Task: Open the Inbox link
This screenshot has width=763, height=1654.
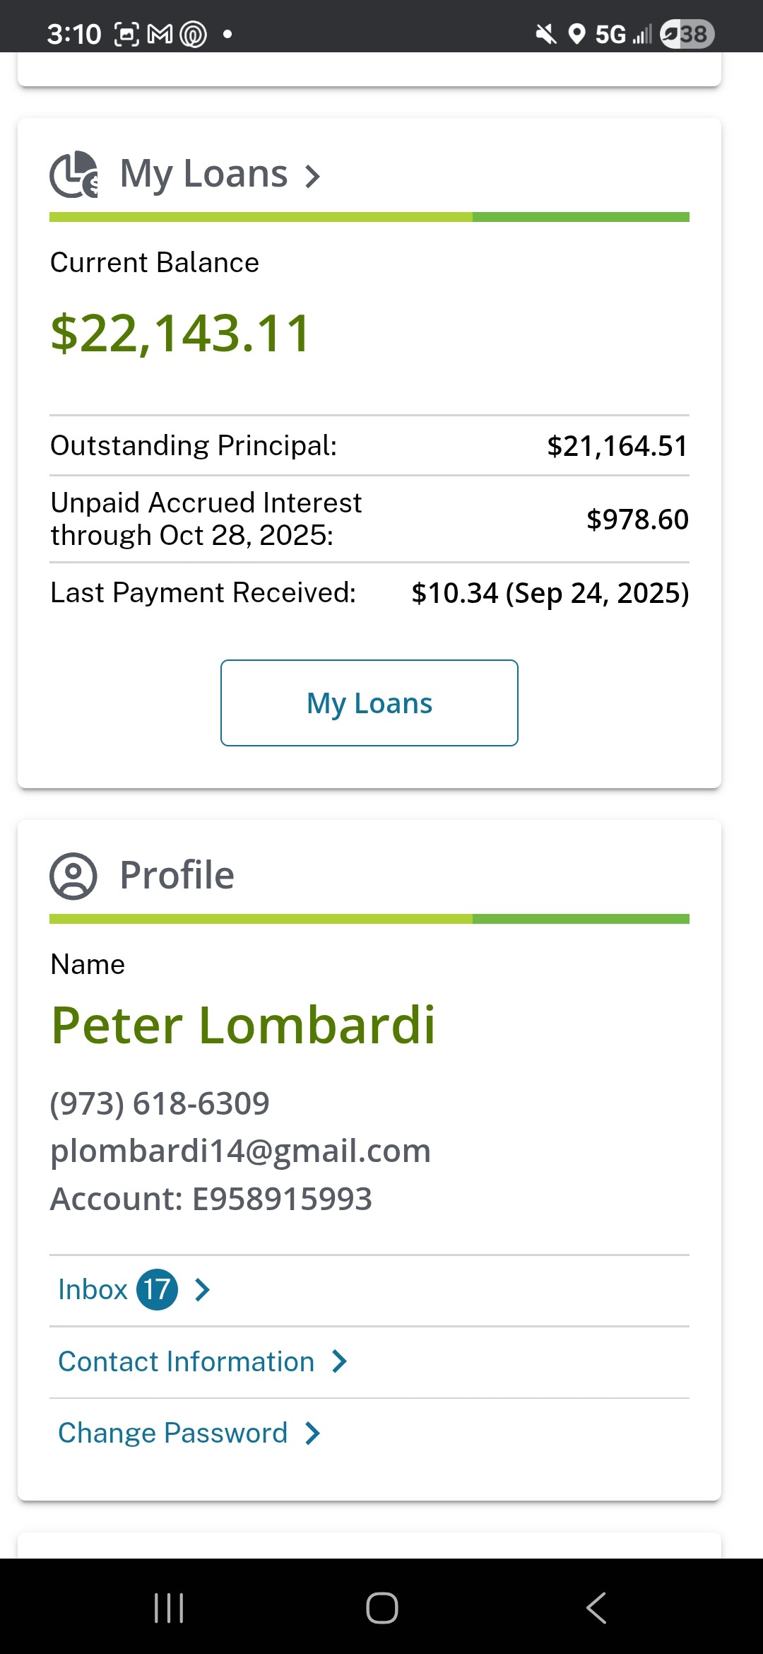Action: (93, 1290)
